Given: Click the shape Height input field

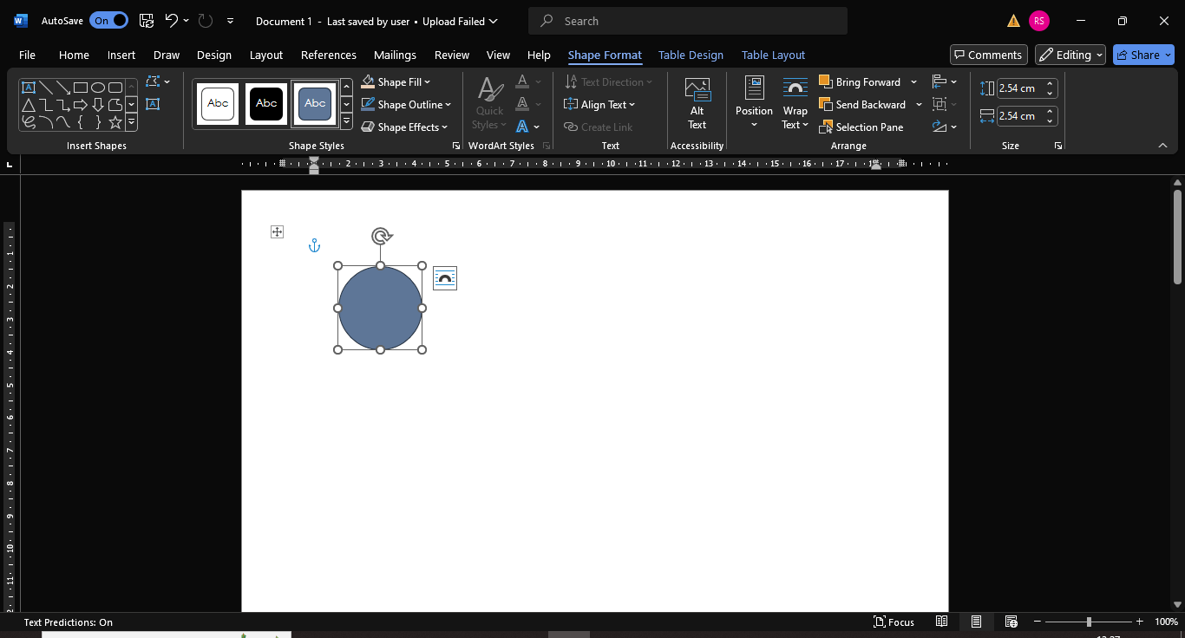Looking at the screenshot, I should (x=1019, y=88).
